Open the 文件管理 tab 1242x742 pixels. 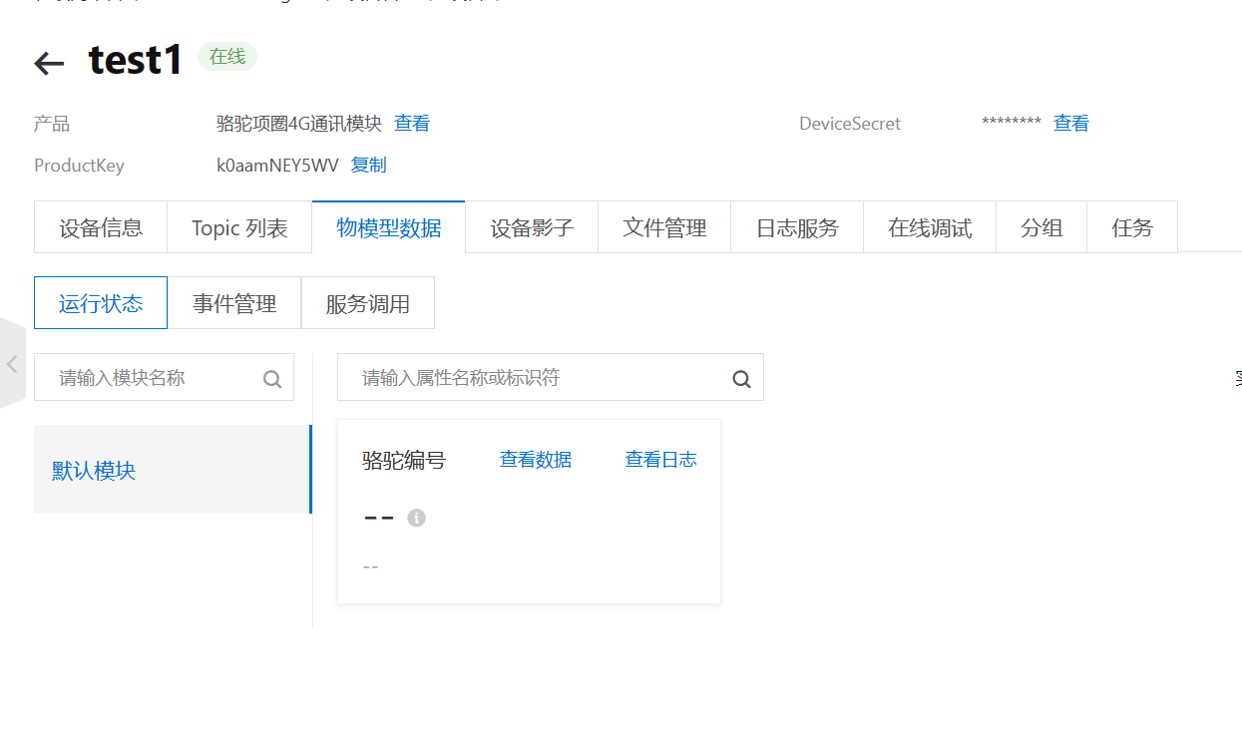pos(664,228)
